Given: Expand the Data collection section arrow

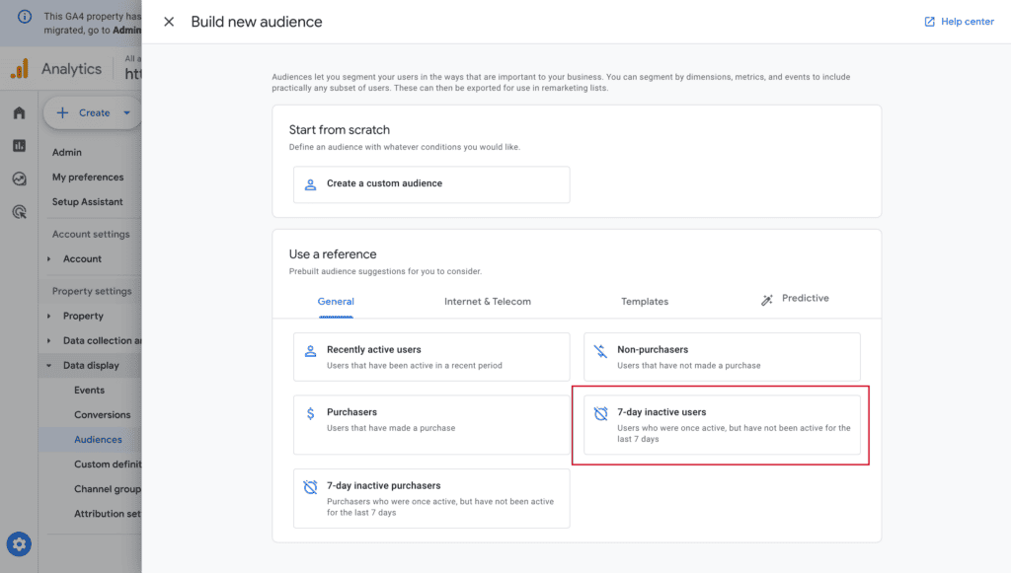Looking at the screenshot, I should tap(48, 340).
